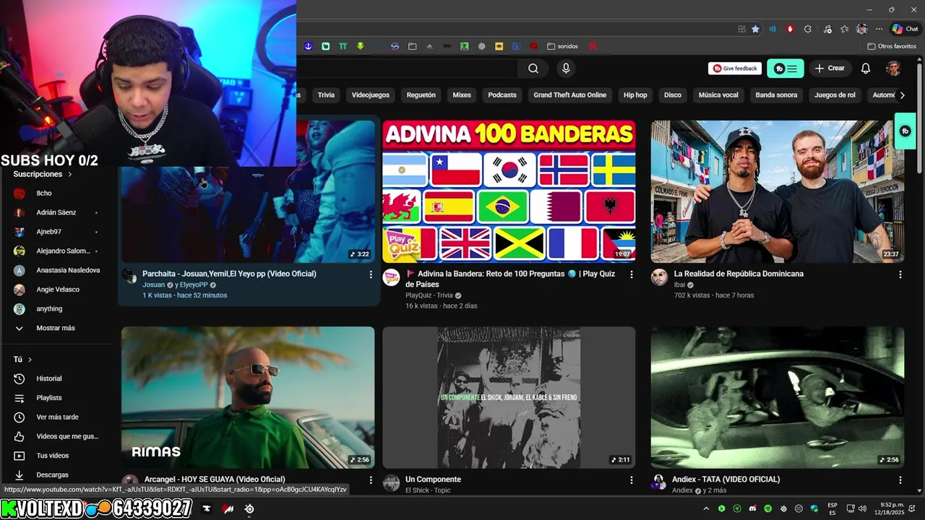This screenshot has height=520, width=925.
Task: Open the Josuan channel link
Action: pos(153,285)
